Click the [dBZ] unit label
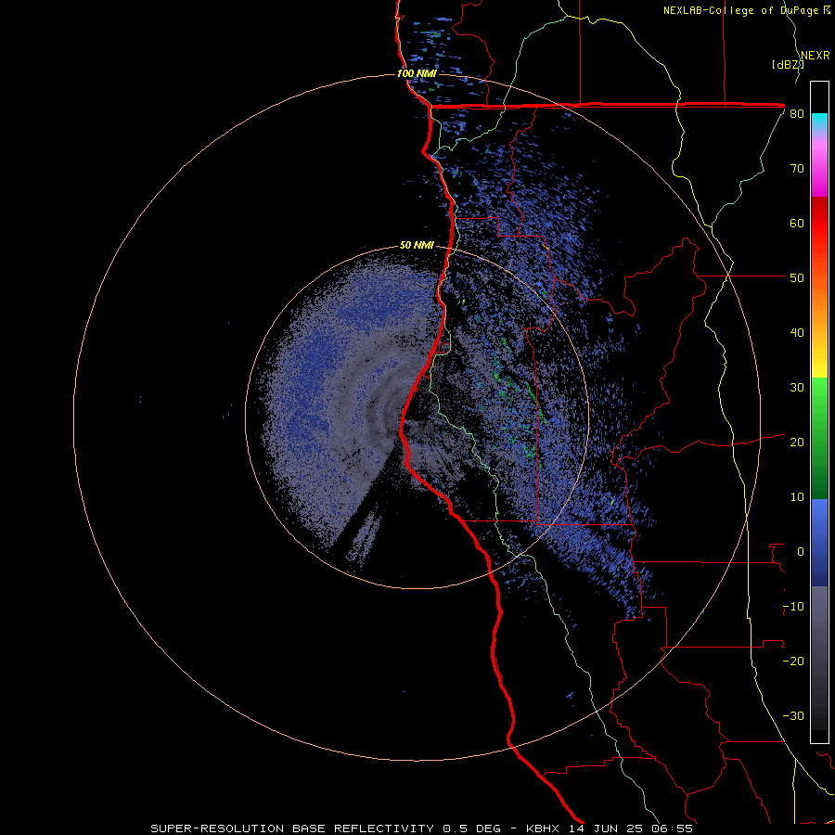The height and width of the screenshot is (835, 835). click(x=788, y=64)
